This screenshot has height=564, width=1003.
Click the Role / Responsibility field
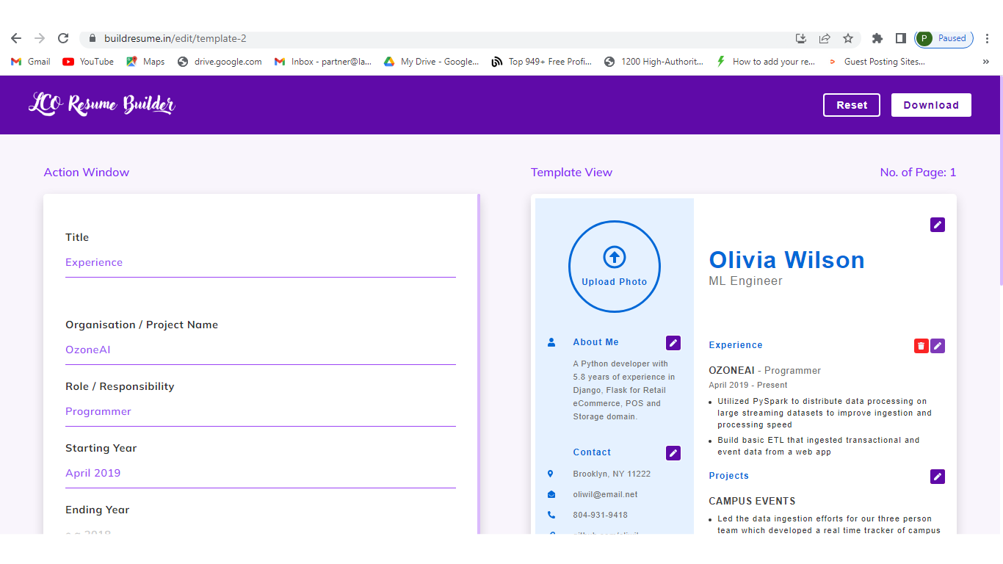point(260,412)
